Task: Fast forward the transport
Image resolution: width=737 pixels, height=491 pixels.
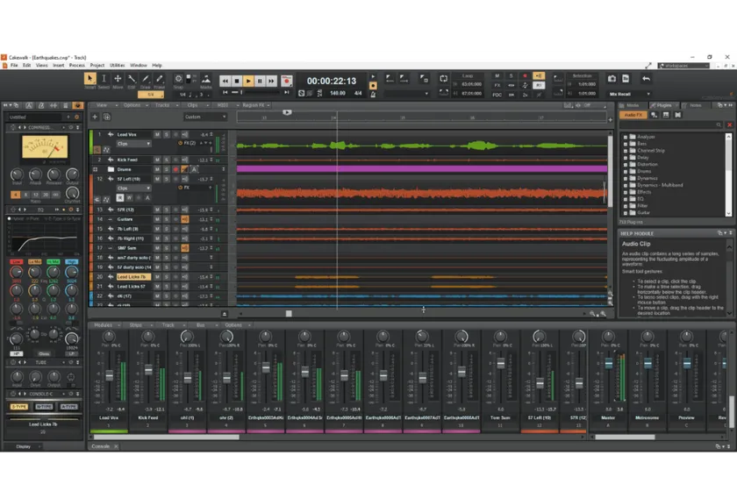Action: [271, 81]
